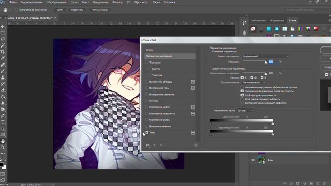Switch to the Коррекция tab
The width and height of the screenshot is (331, 186).
[277, 21]
